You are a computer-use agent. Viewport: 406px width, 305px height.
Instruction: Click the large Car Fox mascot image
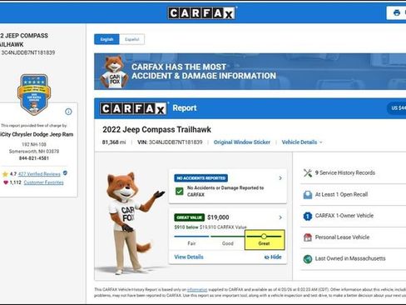tap(132, 223)
